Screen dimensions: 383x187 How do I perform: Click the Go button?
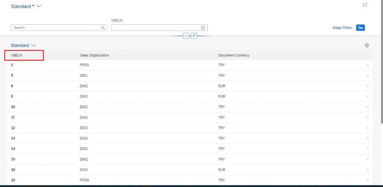point(360,28)
